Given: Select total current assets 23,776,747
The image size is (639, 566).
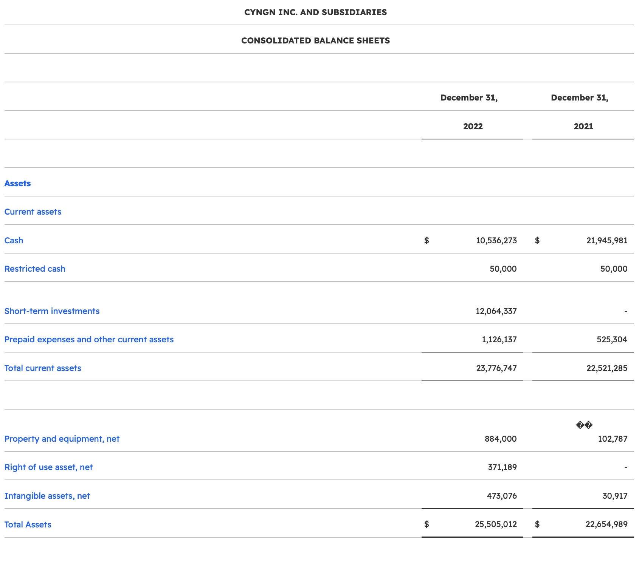Looking at the screenshot, I should click(496, 368).
